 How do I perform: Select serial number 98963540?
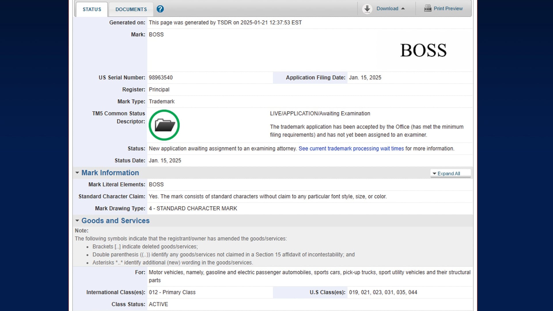[161, 77]
